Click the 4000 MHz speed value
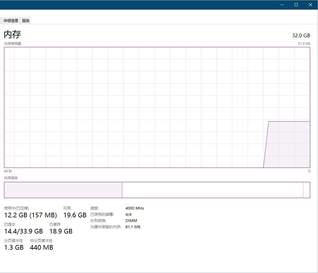 point(135,208)
